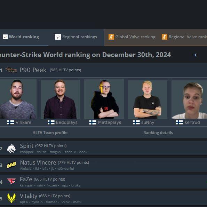
Task: Click the Regional Valve ranking orange icon
Action: click(165, 37)
